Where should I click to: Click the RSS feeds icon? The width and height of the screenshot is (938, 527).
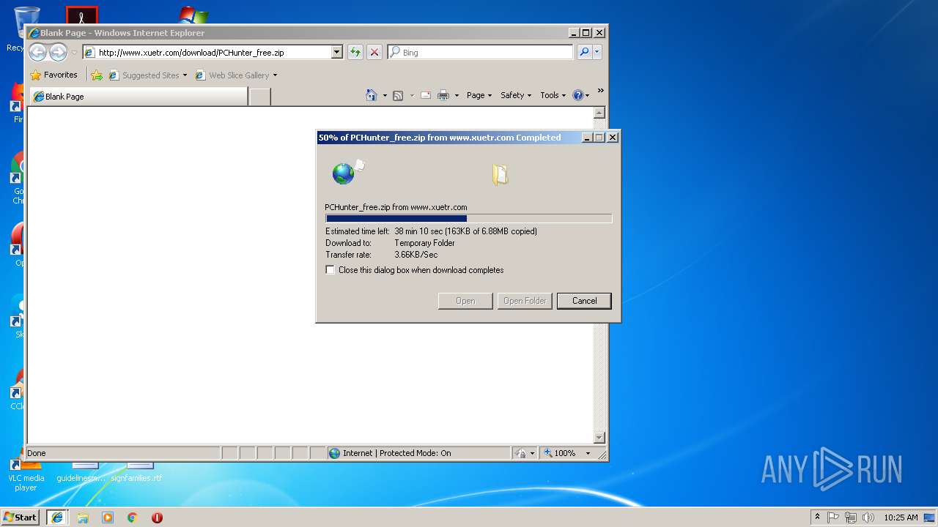[398, 95]
